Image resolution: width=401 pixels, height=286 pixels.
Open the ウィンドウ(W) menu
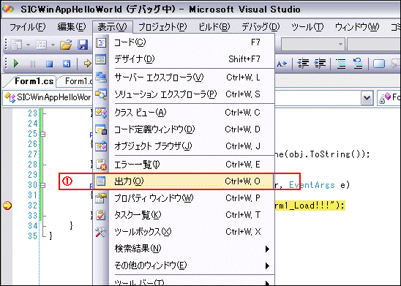pyautogui.click(x=357, y=27)
